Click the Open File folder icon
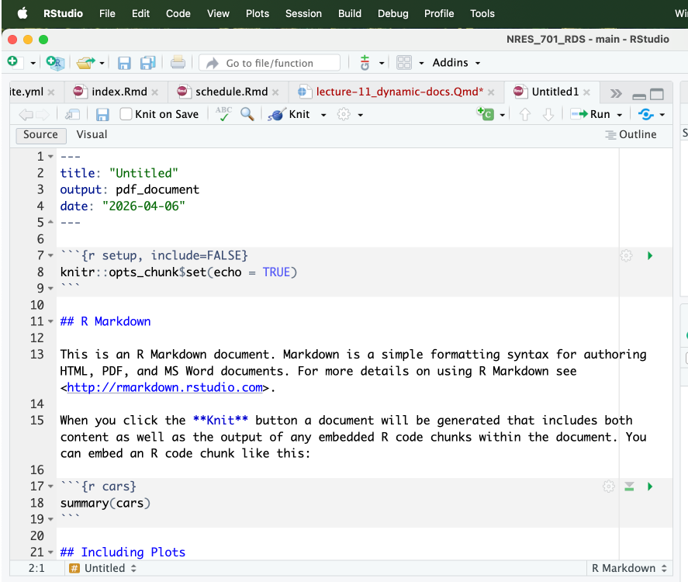 [85, 63]
